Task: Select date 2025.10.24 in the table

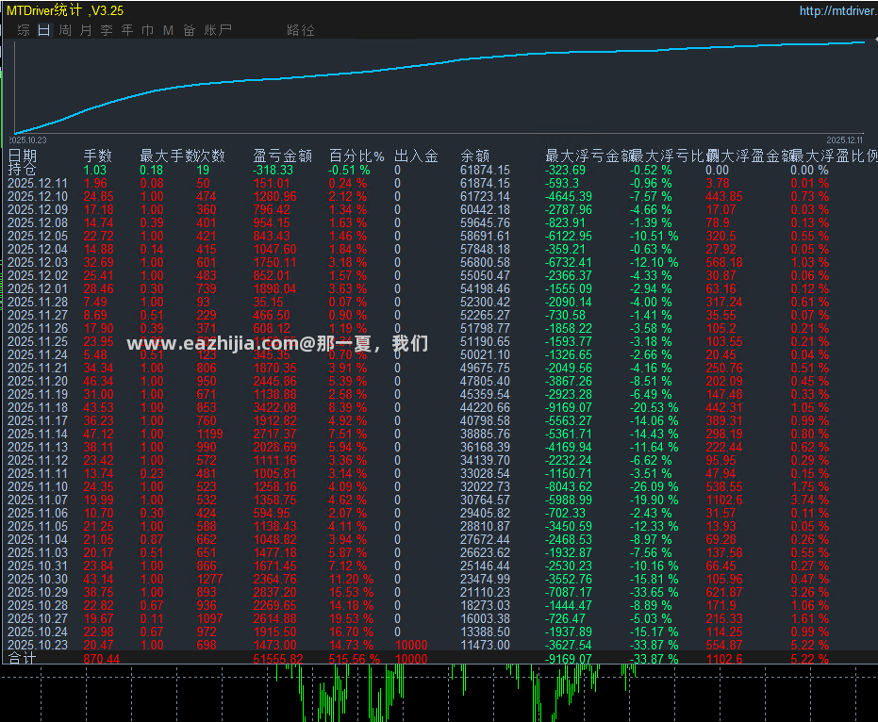Action: pos(38,632)
